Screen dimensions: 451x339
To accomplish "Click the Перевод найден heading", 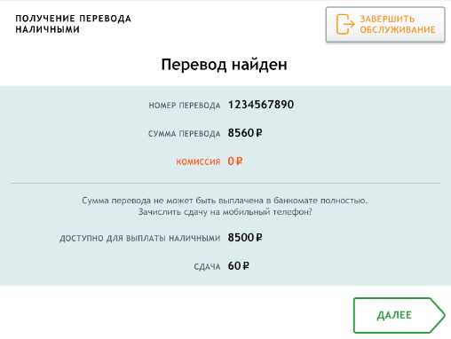I will [x=224, y=64].
